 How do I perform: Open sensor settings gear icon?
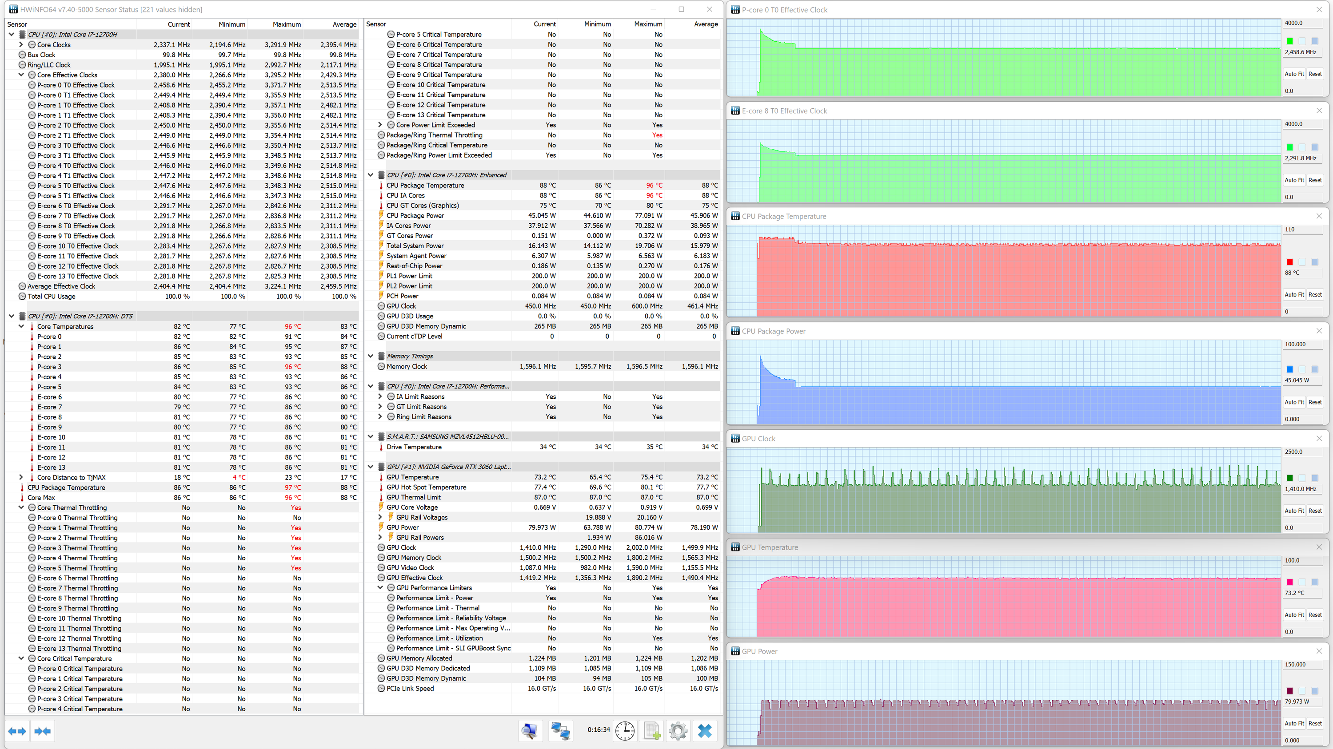click(678, 731)
